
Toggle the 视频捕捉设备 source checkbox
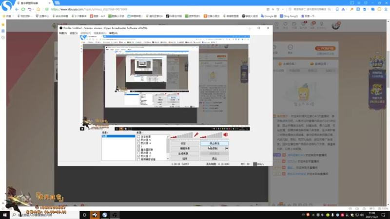139,160
